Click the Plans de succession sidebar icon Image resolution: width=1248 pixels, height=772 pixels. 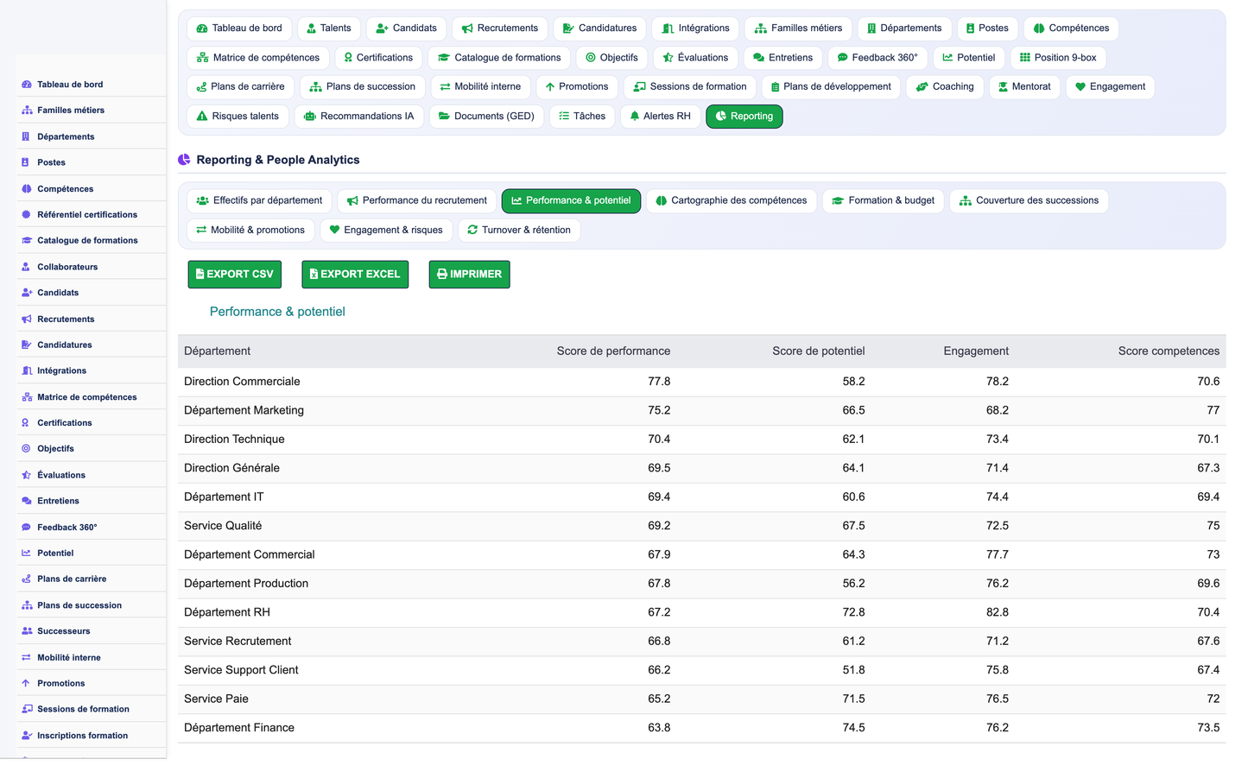pos(27,605)
